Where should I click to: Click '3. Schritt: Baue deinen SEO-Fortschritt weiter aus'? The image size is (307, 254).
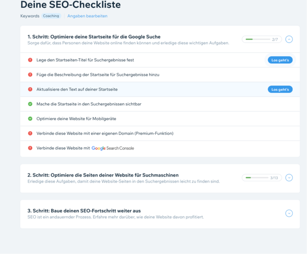[84, 211]
